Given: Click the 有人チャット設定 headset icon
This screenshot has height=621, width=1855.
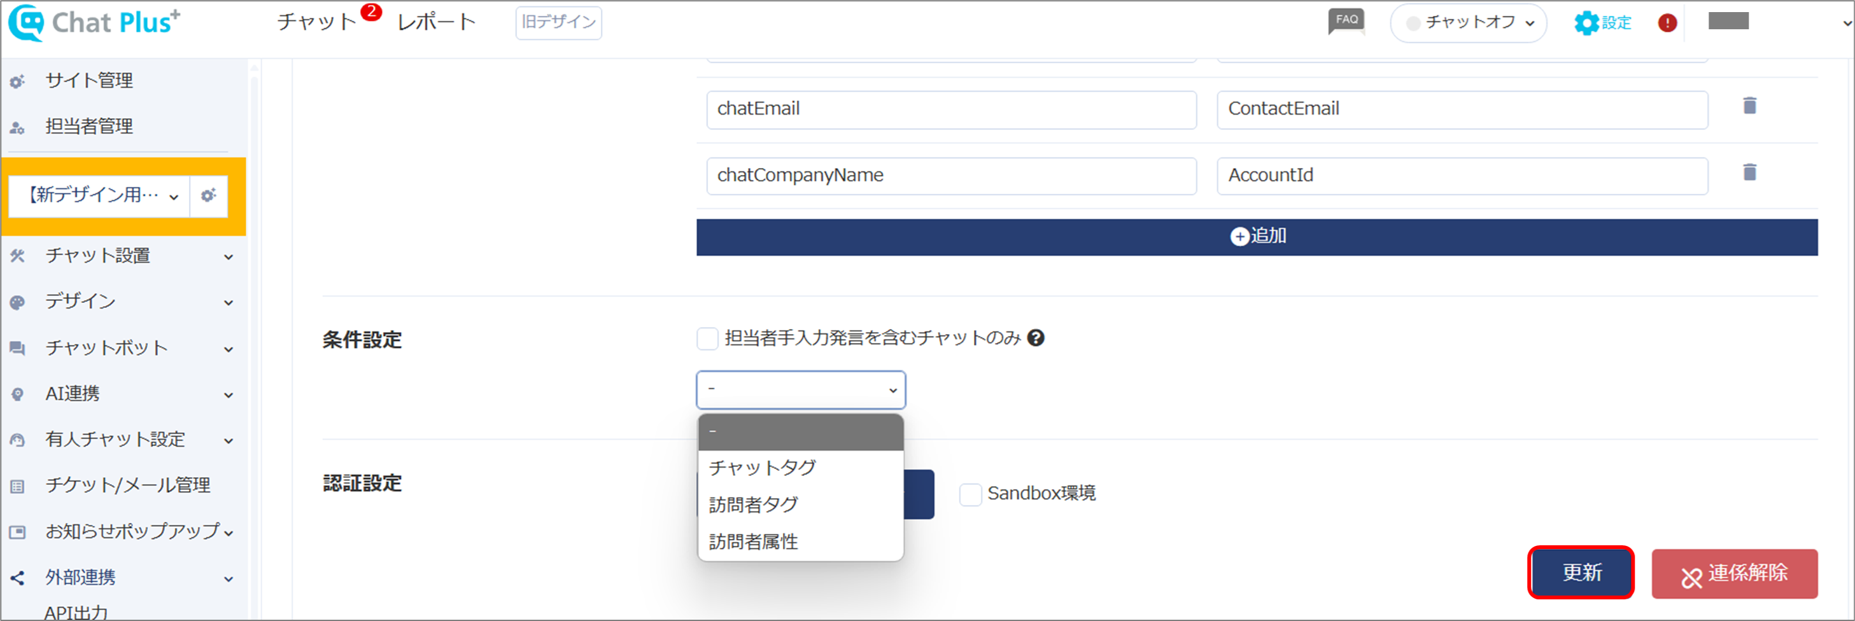Looking at the screenshot, I should (17, 440).
